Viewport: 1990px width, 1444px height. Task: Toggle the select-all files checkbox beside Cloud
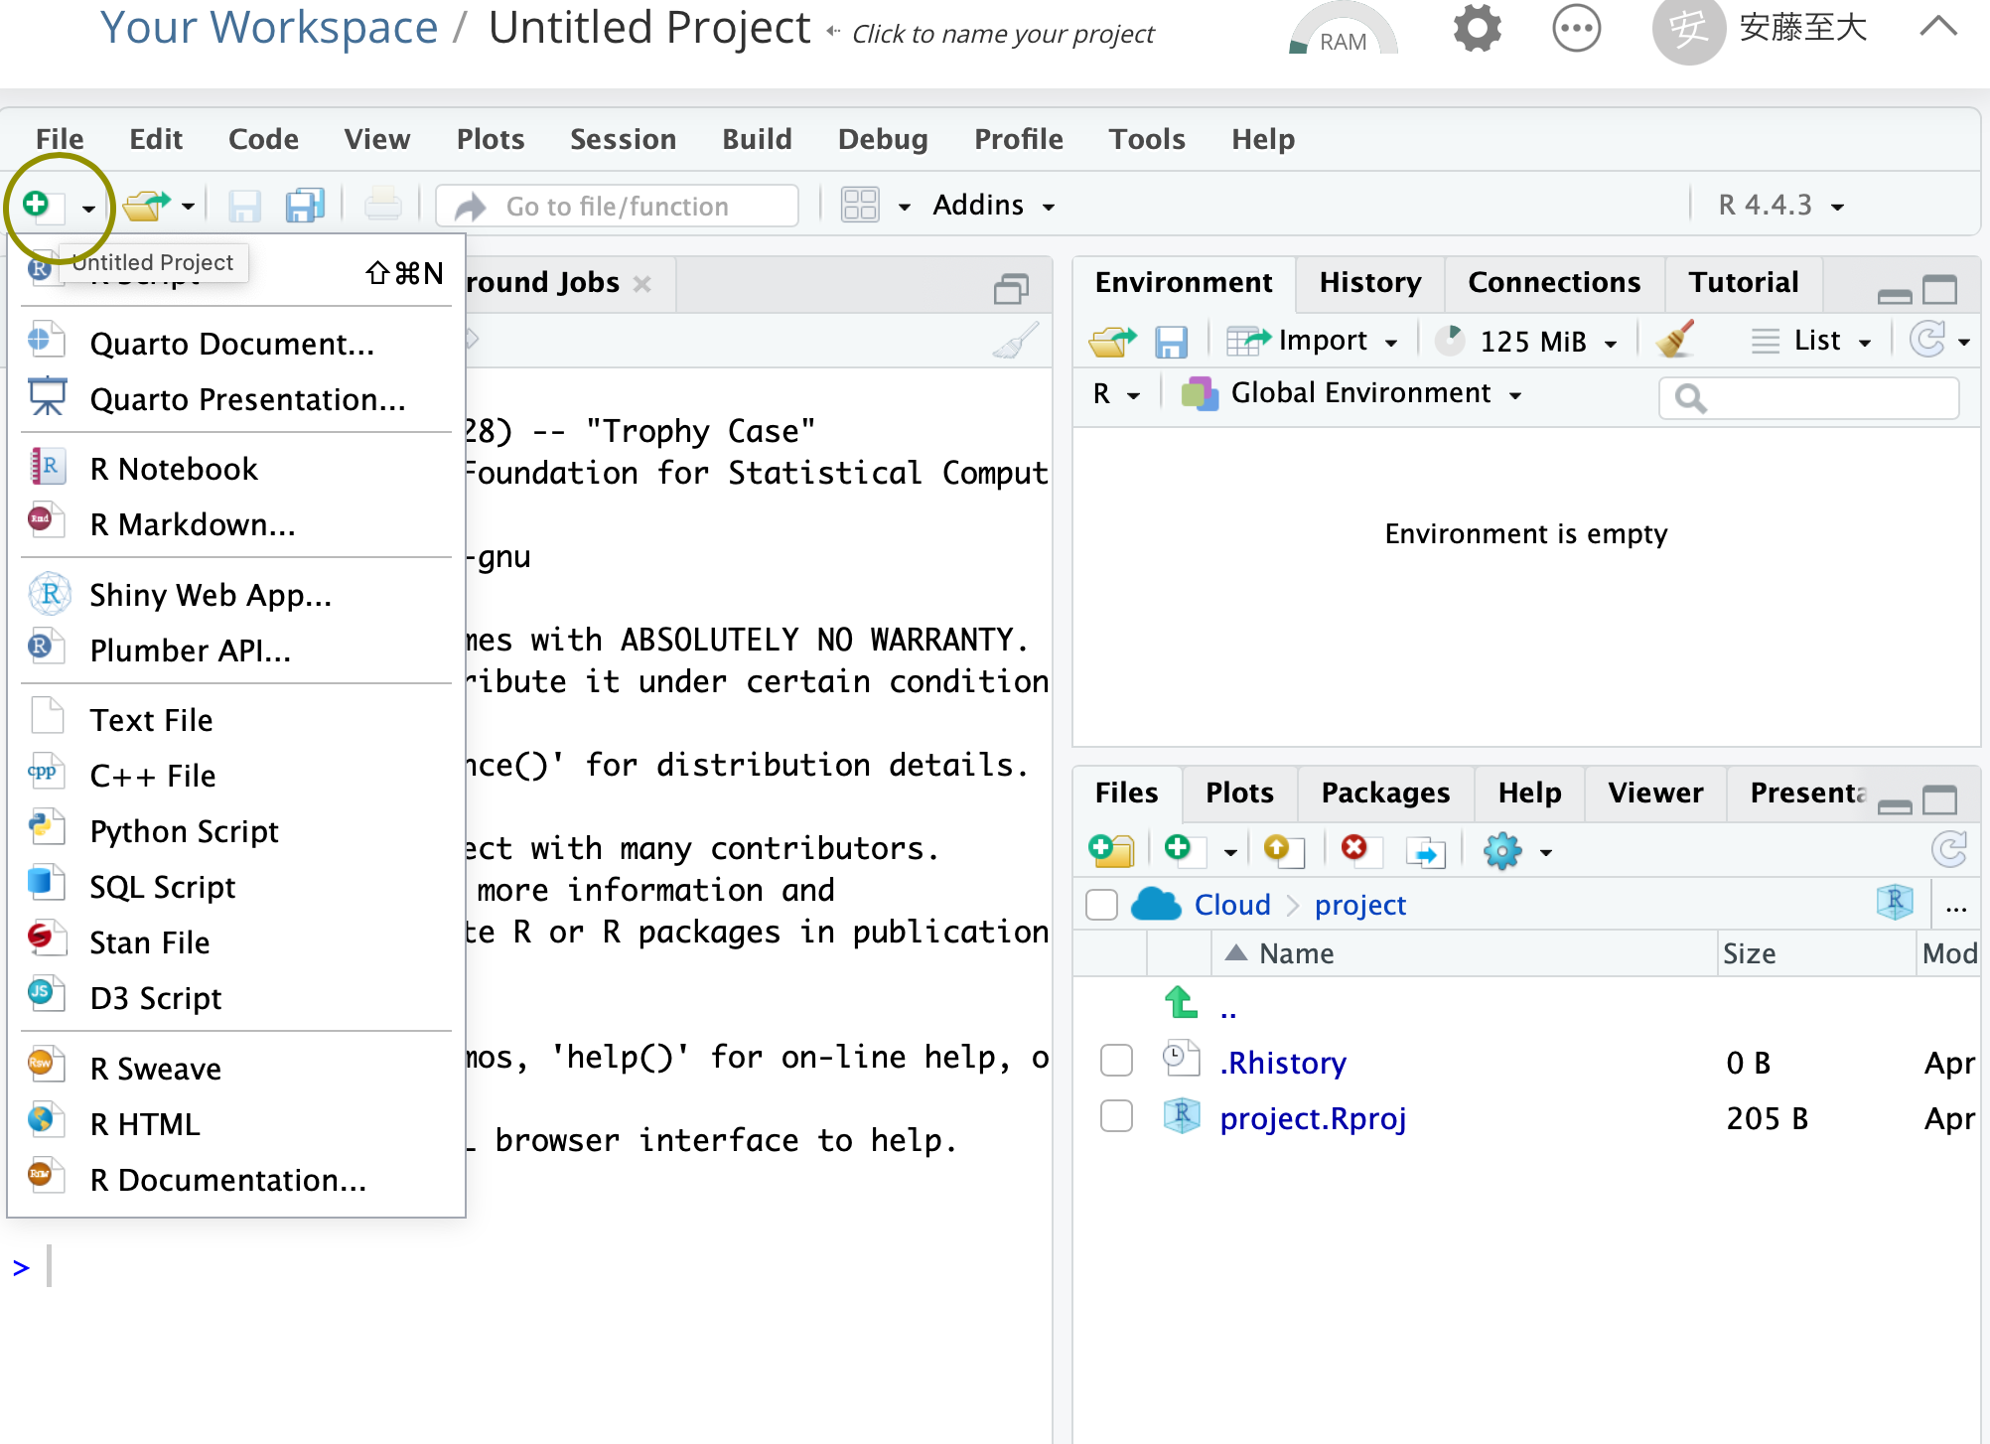click(x=1101, y=905)
